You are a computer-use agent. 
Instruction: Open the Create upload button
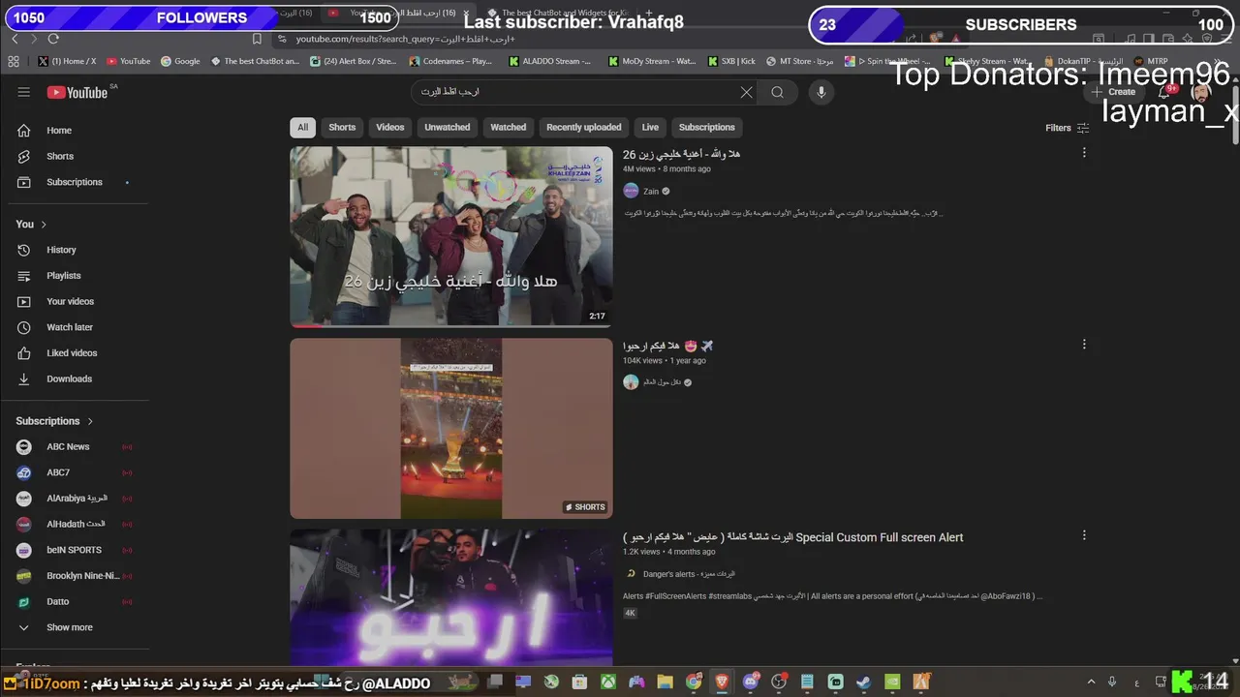click(x=1114, y=92)
